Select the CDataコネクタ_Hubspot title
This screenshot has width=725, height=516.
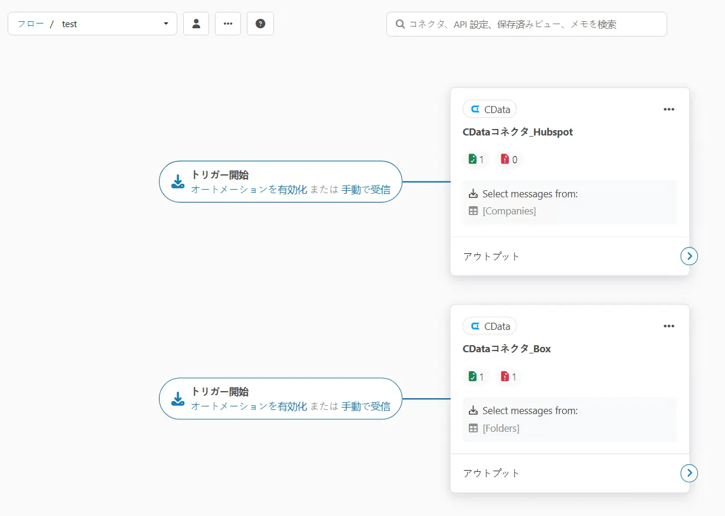[x=518, y=132]
